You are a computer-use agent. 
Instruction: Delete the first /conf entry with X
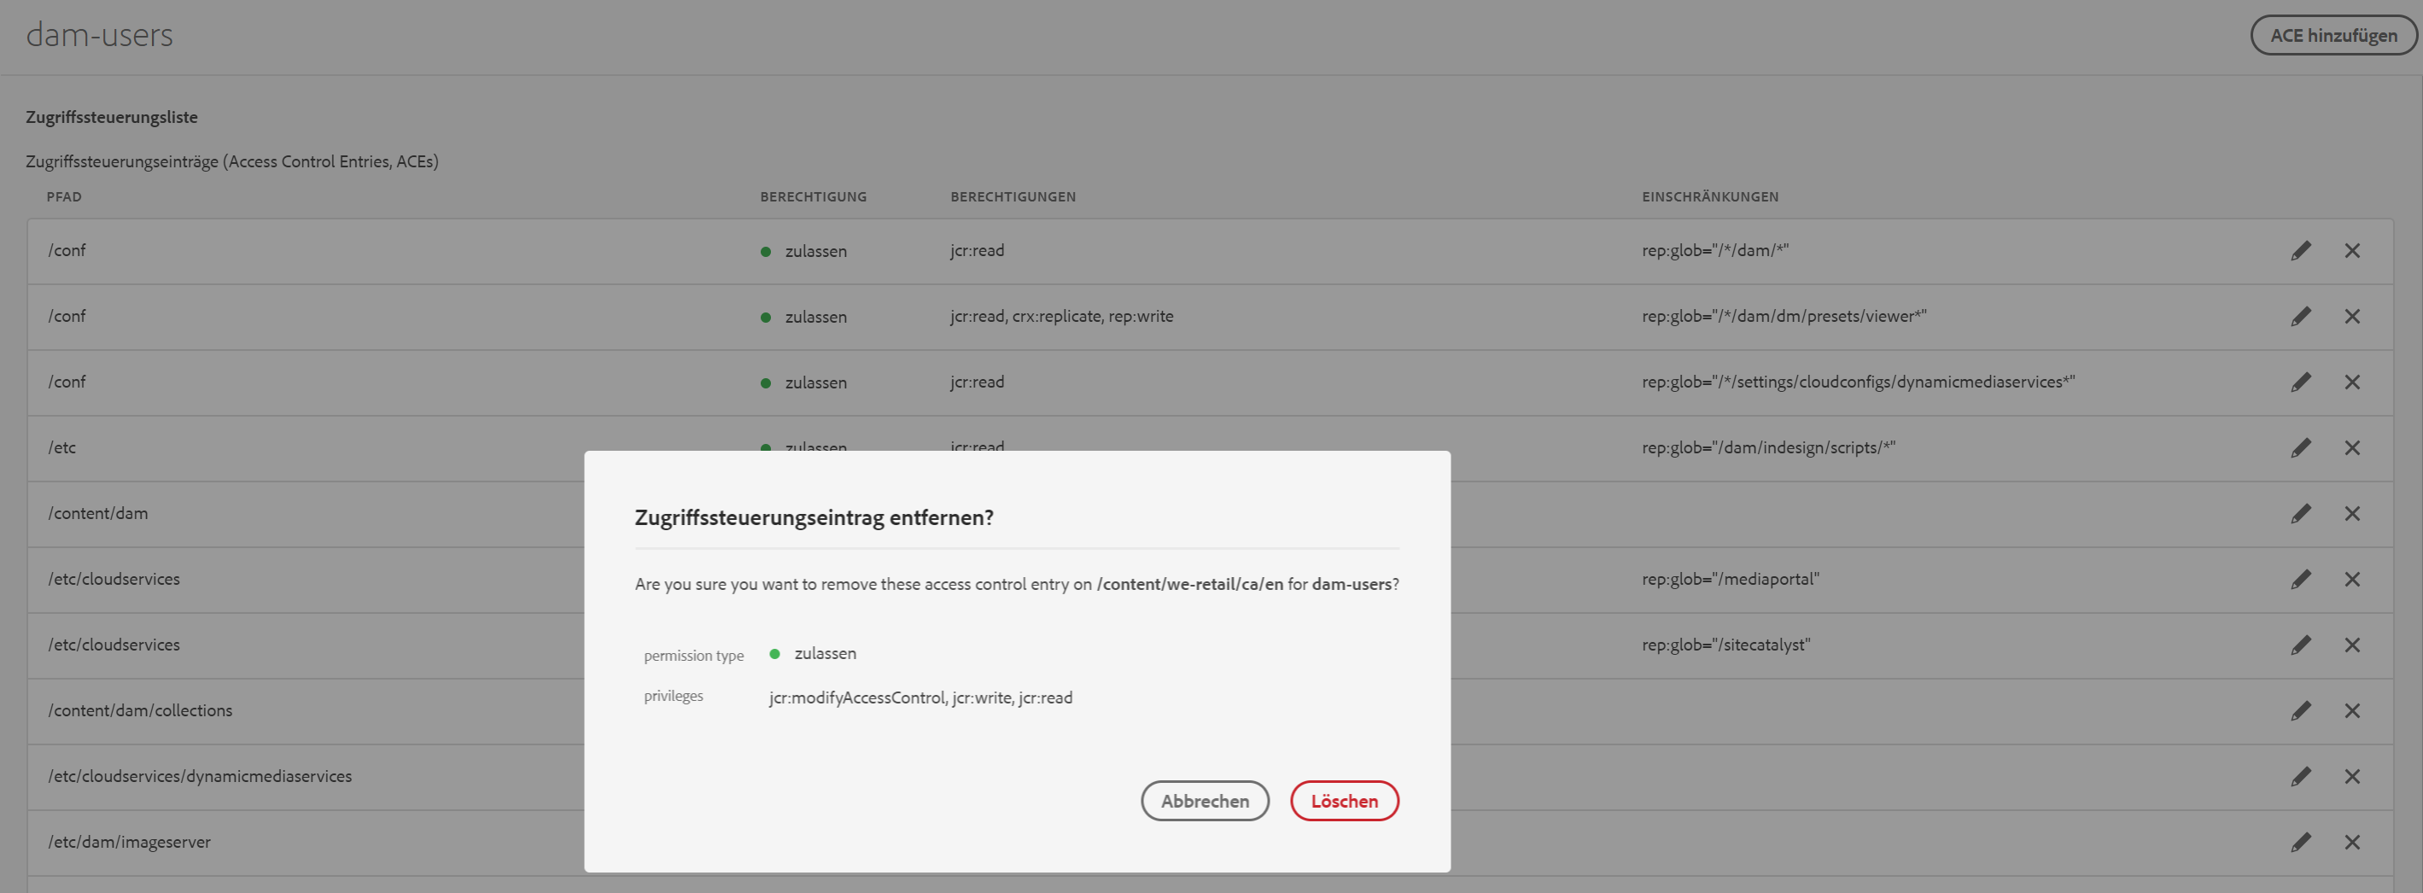click(2351, 250)
